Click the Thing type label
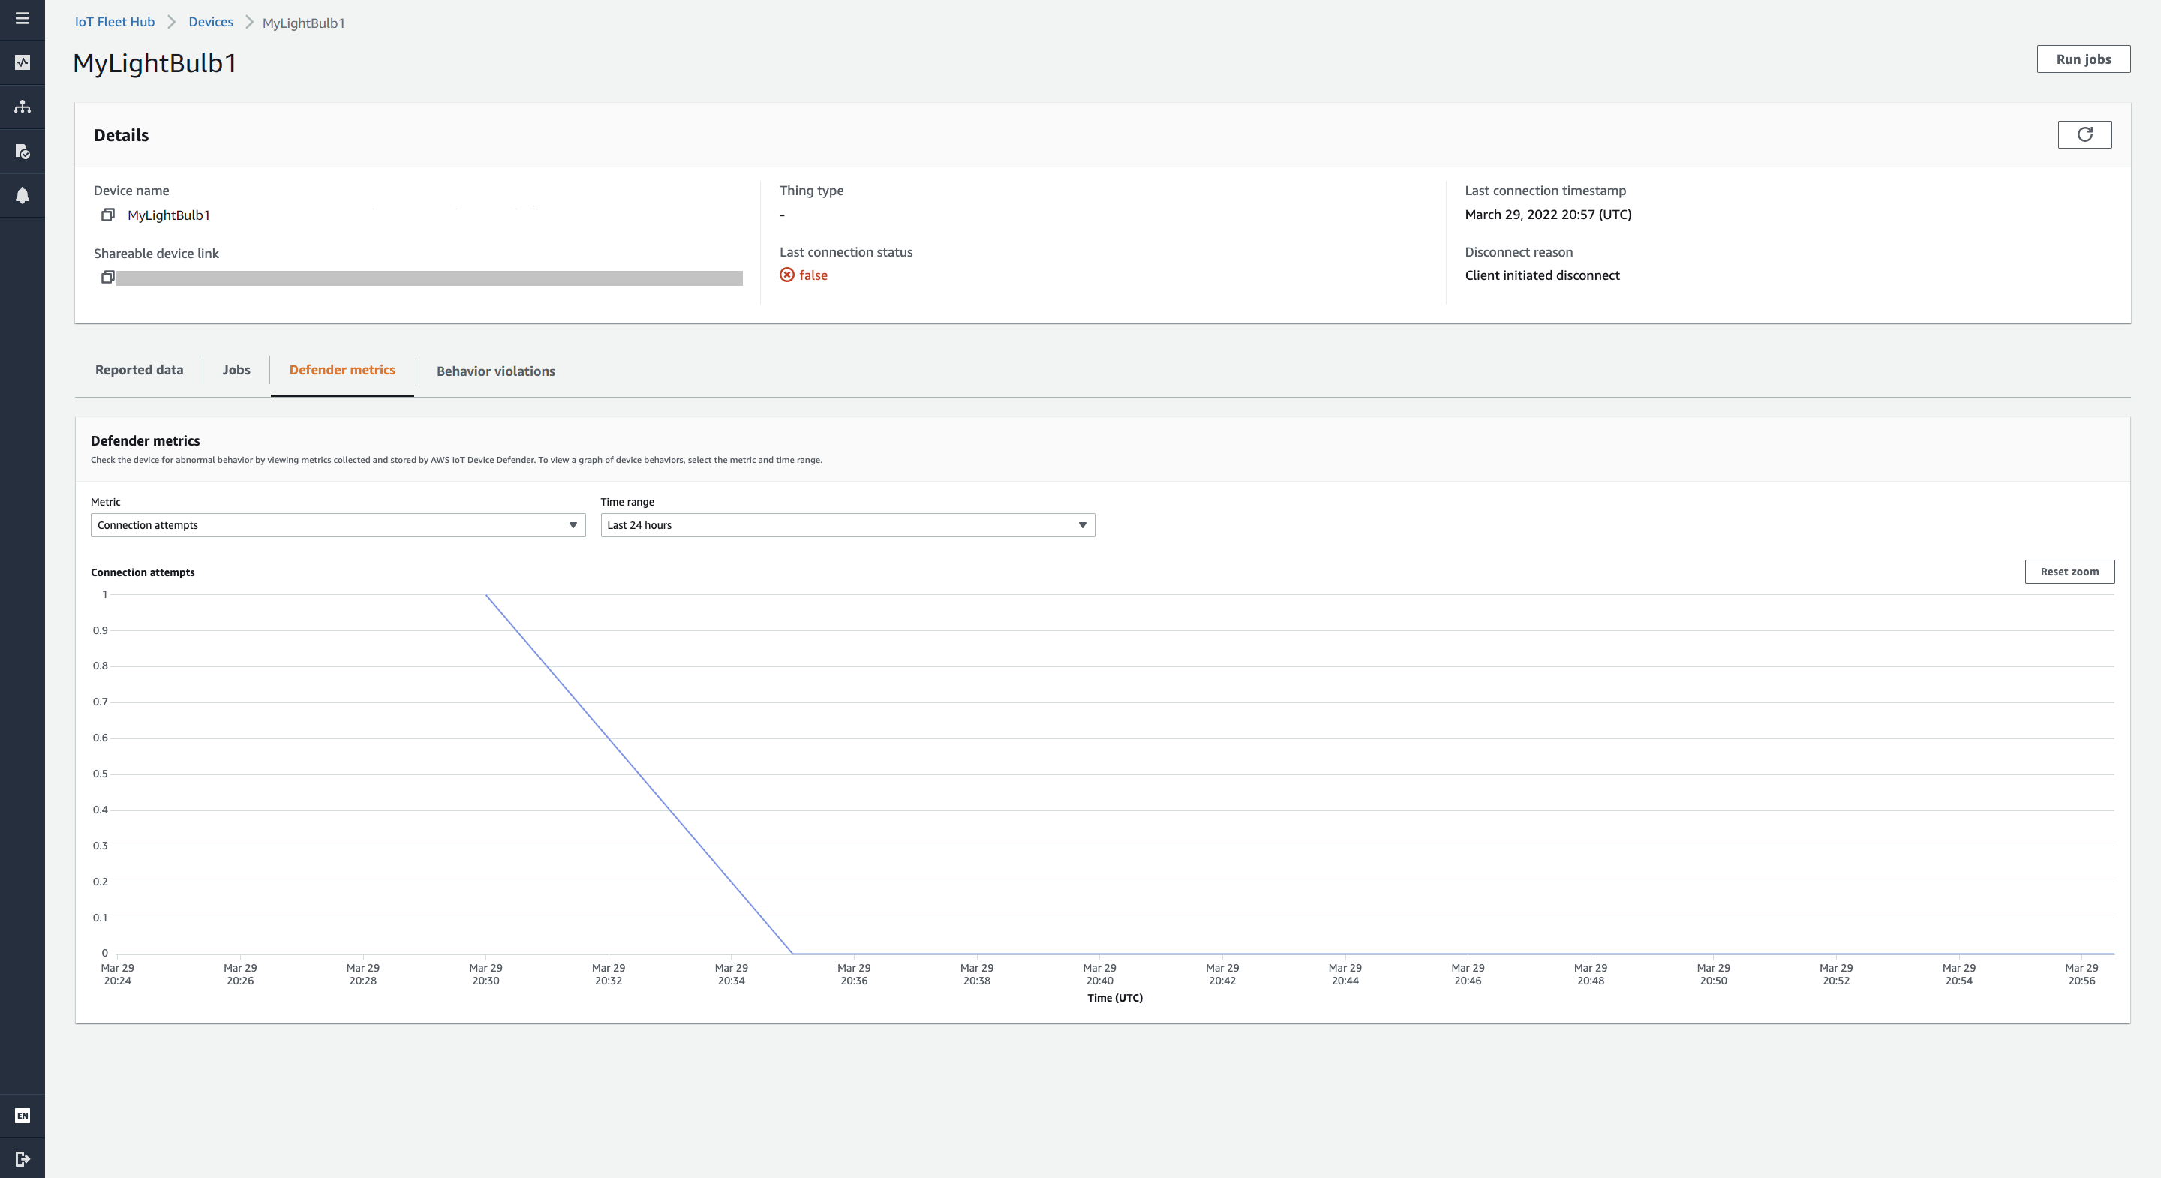The image size is (2161, 1178). tap(811, 191)
